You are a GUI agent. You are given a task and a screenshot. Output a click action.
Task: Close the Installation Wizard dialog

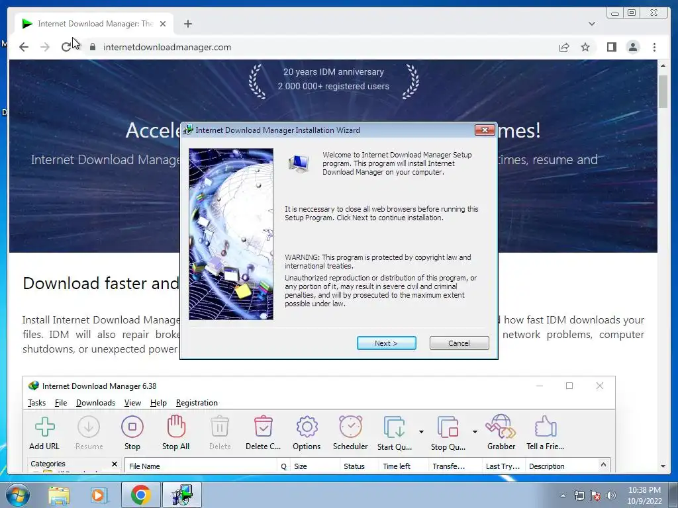pyautogui.click(x=484, y=130)
